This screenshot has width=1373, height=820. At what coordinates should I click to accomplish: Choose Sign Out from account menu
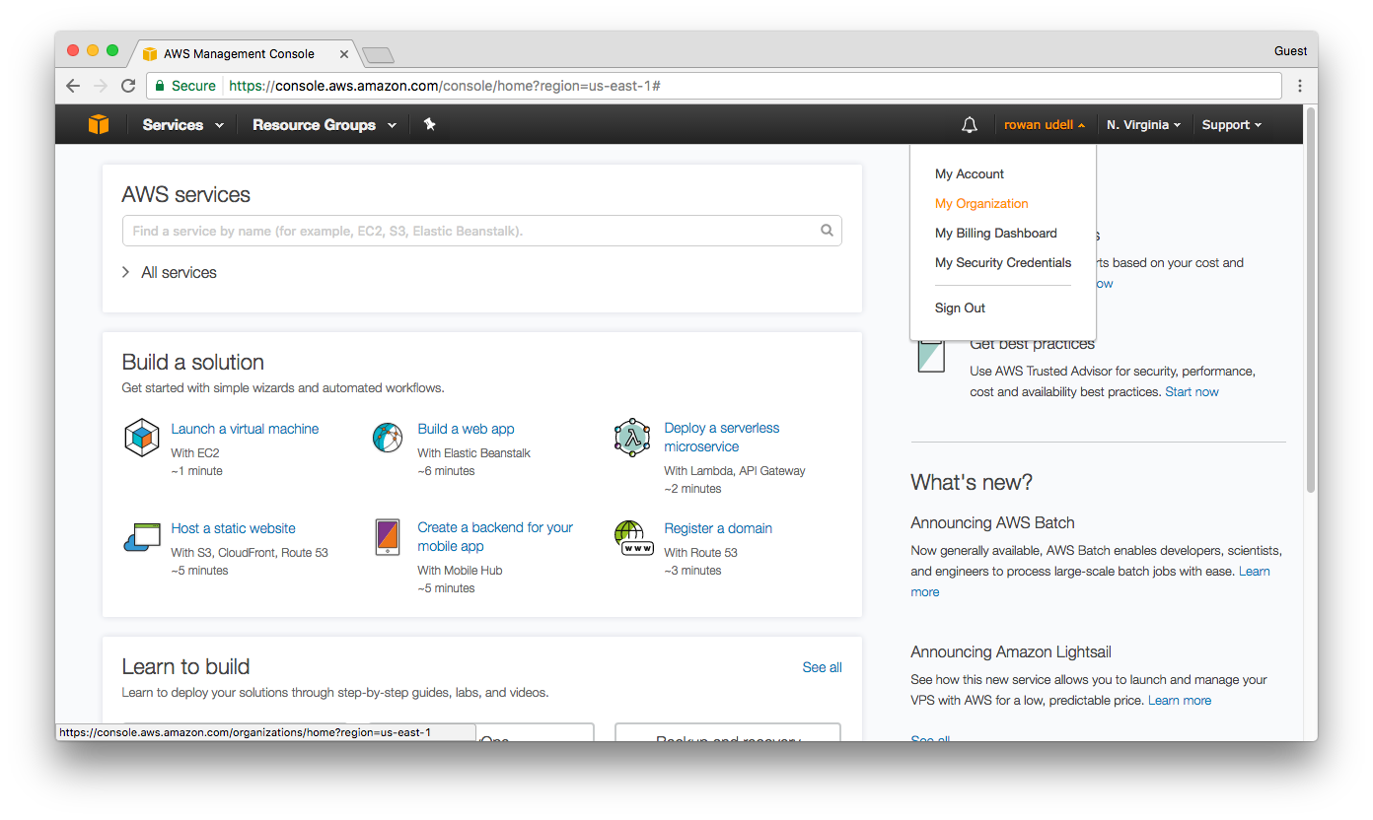[x=960, y=307]
